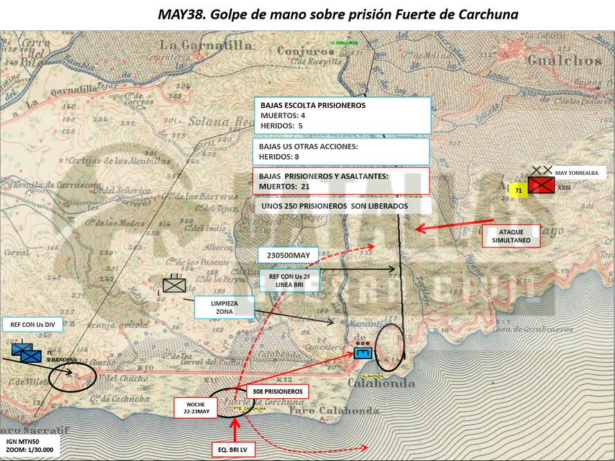615x461 pixels.
Task: Select the BAJAS US OTRAS ACCIONES box
Action: (341, 151)
